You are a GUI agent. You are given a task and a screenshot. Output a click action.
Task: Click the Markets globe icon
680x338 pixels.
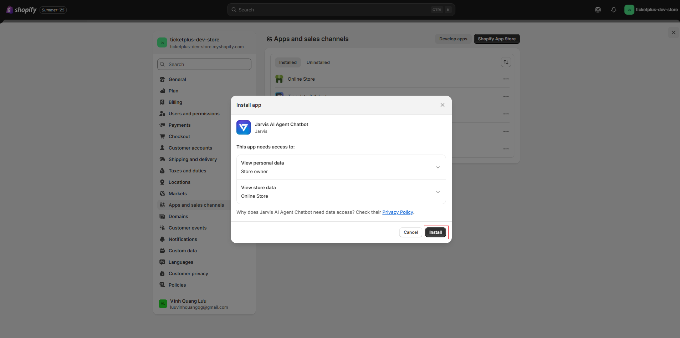pyautogui.click(x=162, y=193)
